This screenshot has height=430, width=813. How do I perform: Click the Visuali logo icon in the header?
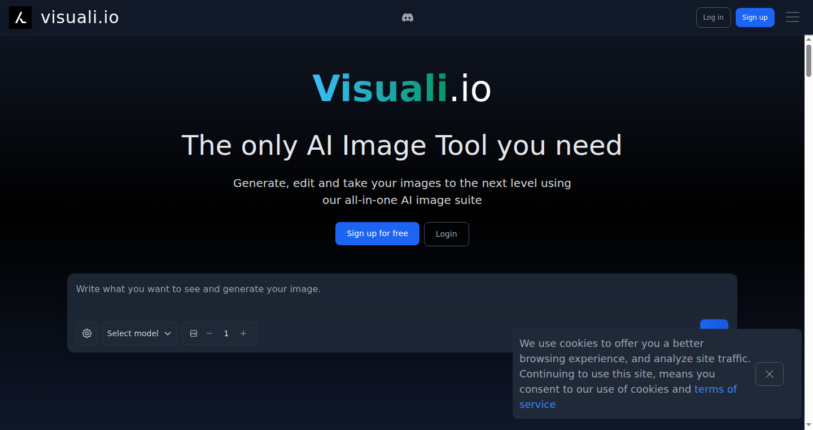(x=20, y=18)
